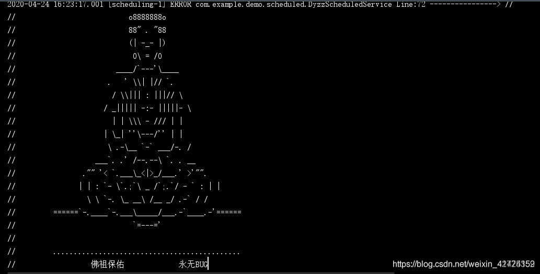
Task: Click the // comment marker on the empty line
Action: pos(12,238)
